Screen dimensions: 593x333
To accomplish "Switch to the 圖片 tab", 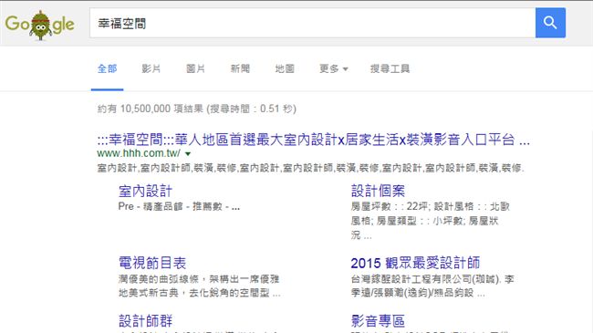I will coord(195,68).
